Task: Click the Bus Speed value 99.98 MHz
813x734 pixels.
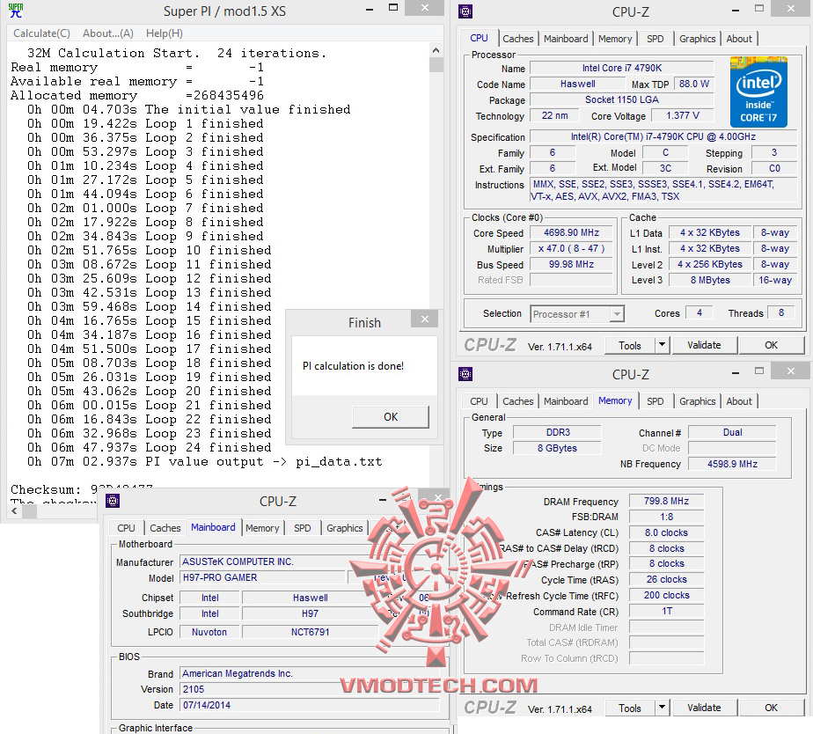Action: [571, 265]
